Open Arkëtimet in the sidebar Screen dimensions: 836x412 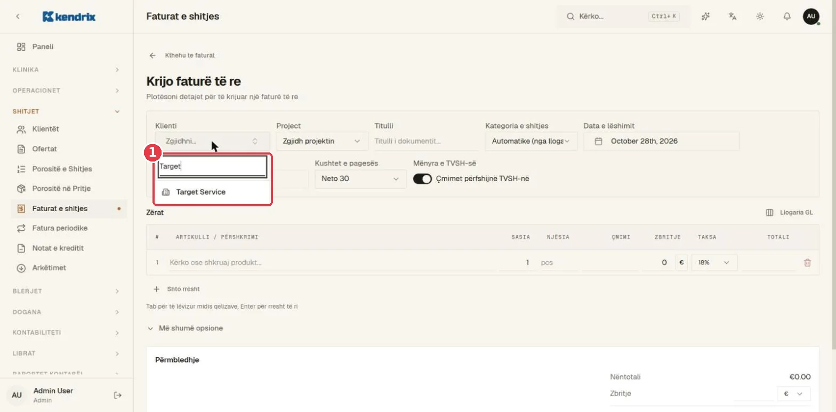tap(69, 268)
